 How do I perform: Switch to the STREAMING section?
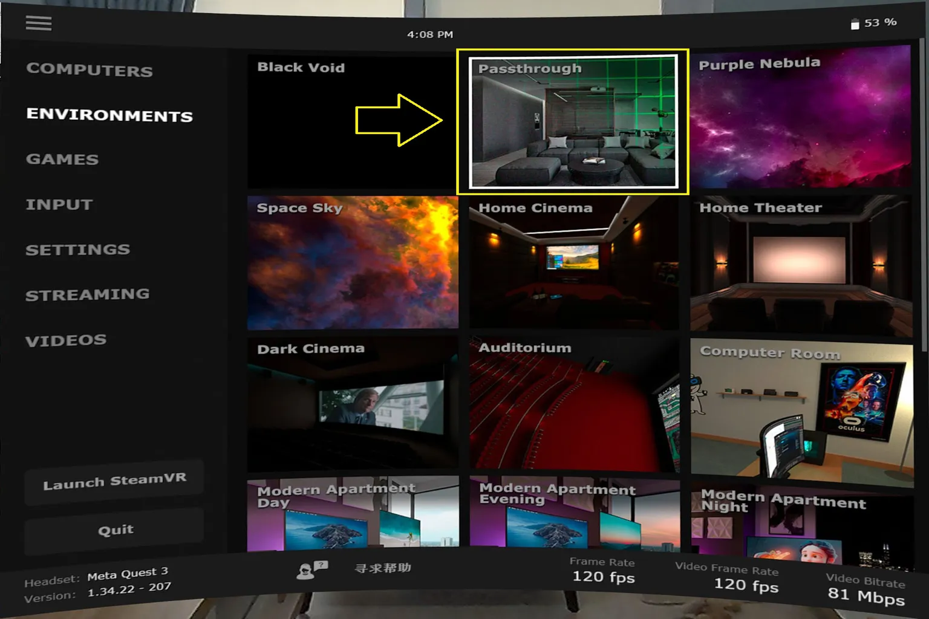(88, 294)
